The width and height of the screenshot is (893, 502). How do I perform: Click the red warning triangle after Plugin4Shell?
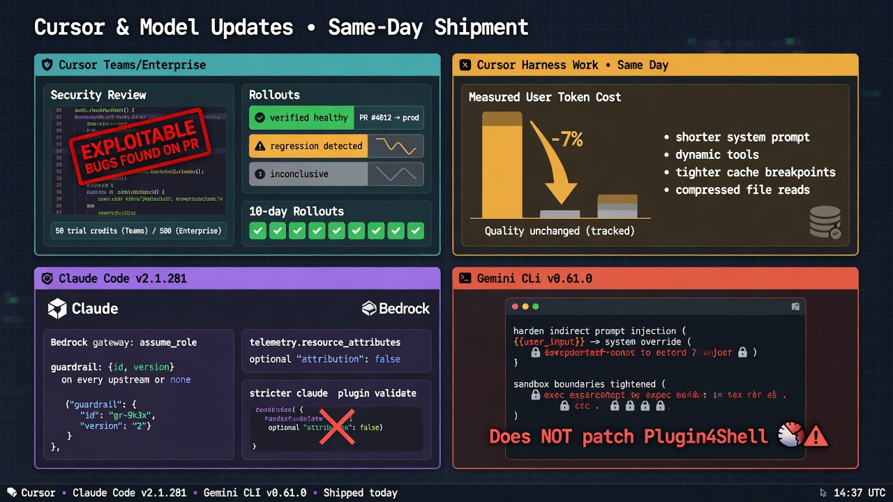[x=816, y=436]
